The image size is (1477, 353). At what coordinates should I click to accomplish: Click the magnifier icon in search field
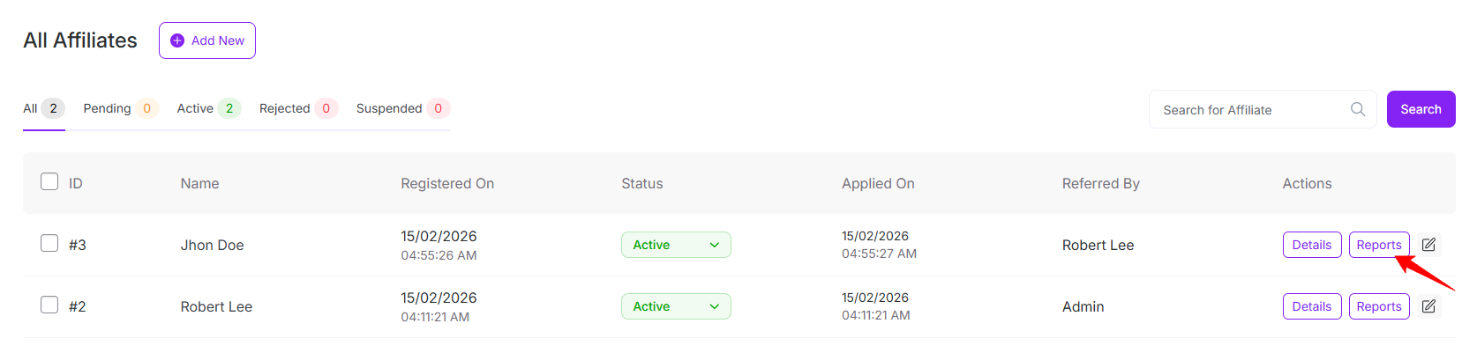point(1357,109)
